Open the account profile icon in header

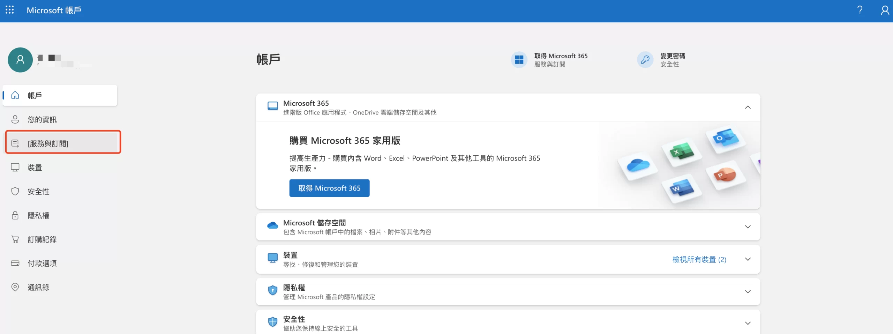pyautogui.click(x=885, y=10)
